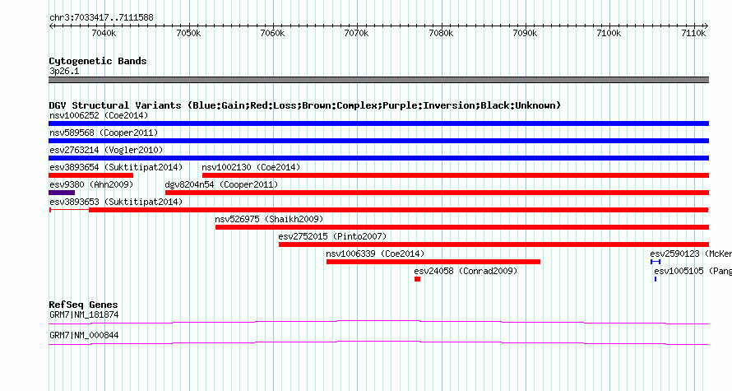Viewport: 732px width, 391px height.
Task: Click the GRM7|NM_181874 gene label
Action: click(84, 314)
